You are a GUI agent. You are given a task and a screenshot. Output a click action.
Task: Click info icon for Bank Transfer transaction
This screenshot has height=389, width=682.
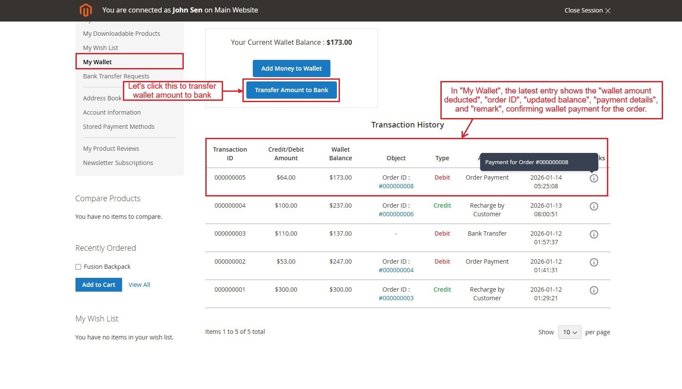click(x=594, y=234)
